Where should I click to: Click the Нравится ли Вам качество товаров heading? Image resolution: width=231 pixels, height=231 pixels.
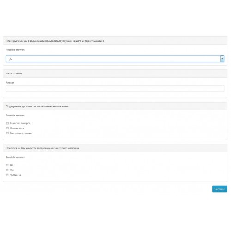tap(42, 148)
